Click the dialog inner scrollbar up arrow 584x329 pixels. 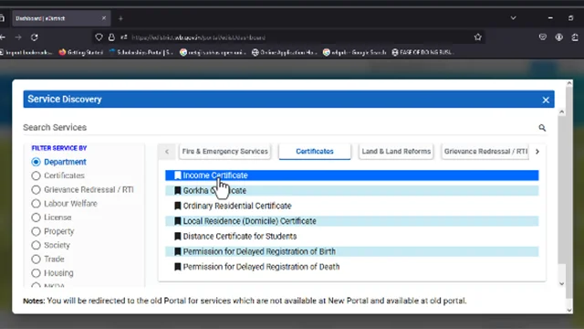pos(562,112)
